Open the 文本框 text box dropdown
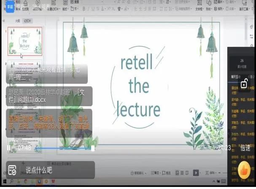This screenshot has height=189, width=256. (x=199, y=9)
